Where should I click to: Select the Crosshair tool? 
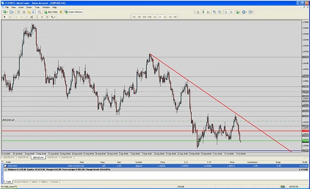10,17
